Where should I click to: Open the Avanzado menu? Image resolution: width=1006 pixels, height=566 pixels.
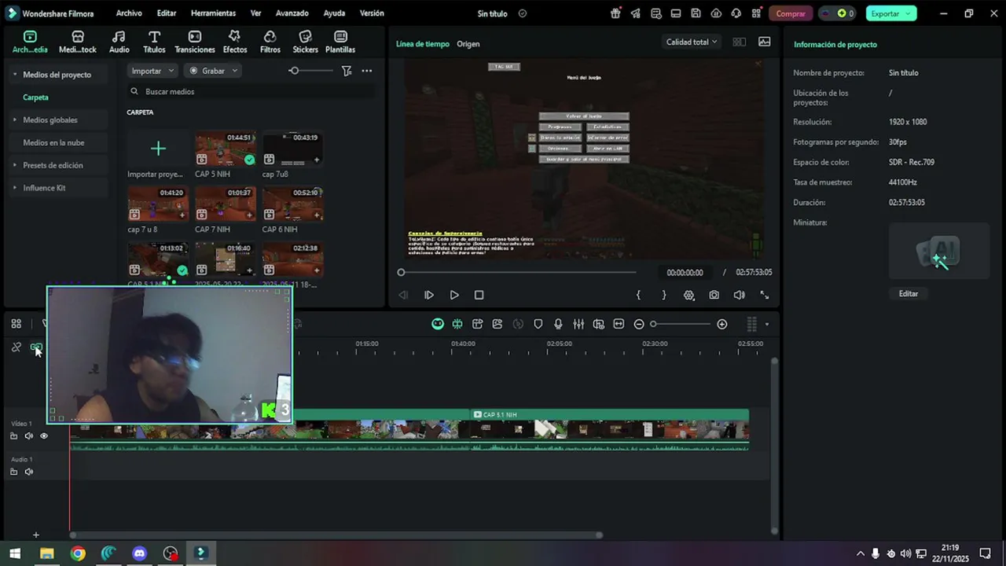point(292,13)
